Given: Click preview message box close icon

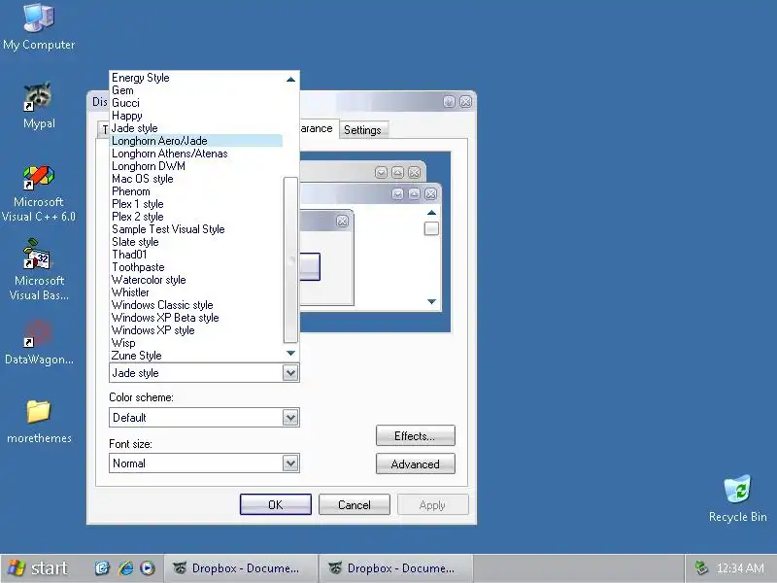Looking at the screenshot, I should point(343,222).
